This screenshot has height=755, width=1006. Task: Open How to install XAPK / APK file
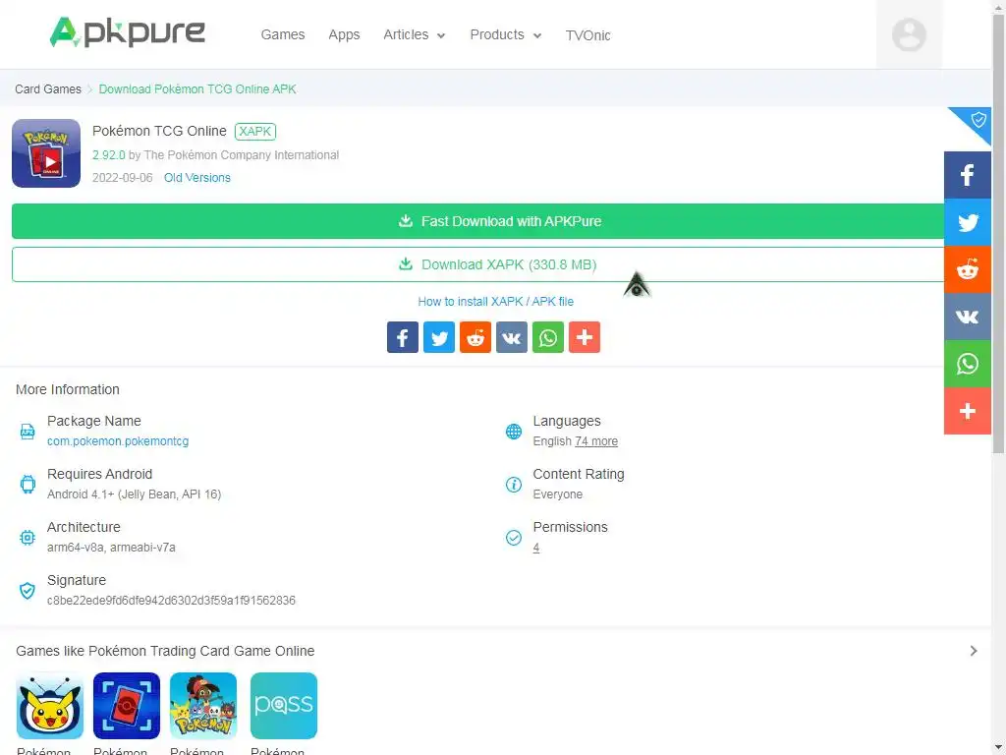click(x=495, y=302)
